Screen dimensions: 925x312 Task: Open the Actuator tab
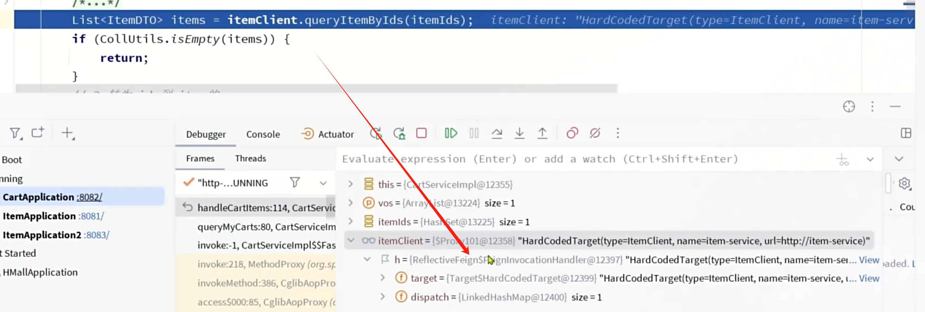point(328,134)
